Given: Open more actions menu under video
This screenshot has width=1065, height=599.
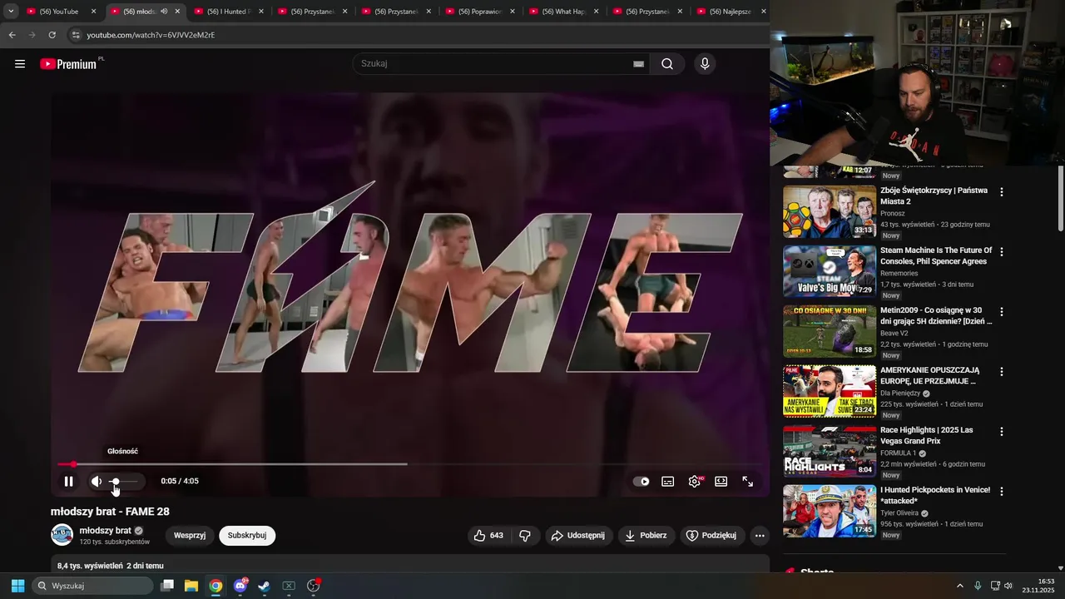Looking at the screenshot, I should [x=760, y=535].
